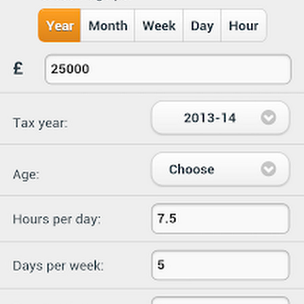
Task: Open the Age 'Choose' dropdown
Action: point(220,169)
